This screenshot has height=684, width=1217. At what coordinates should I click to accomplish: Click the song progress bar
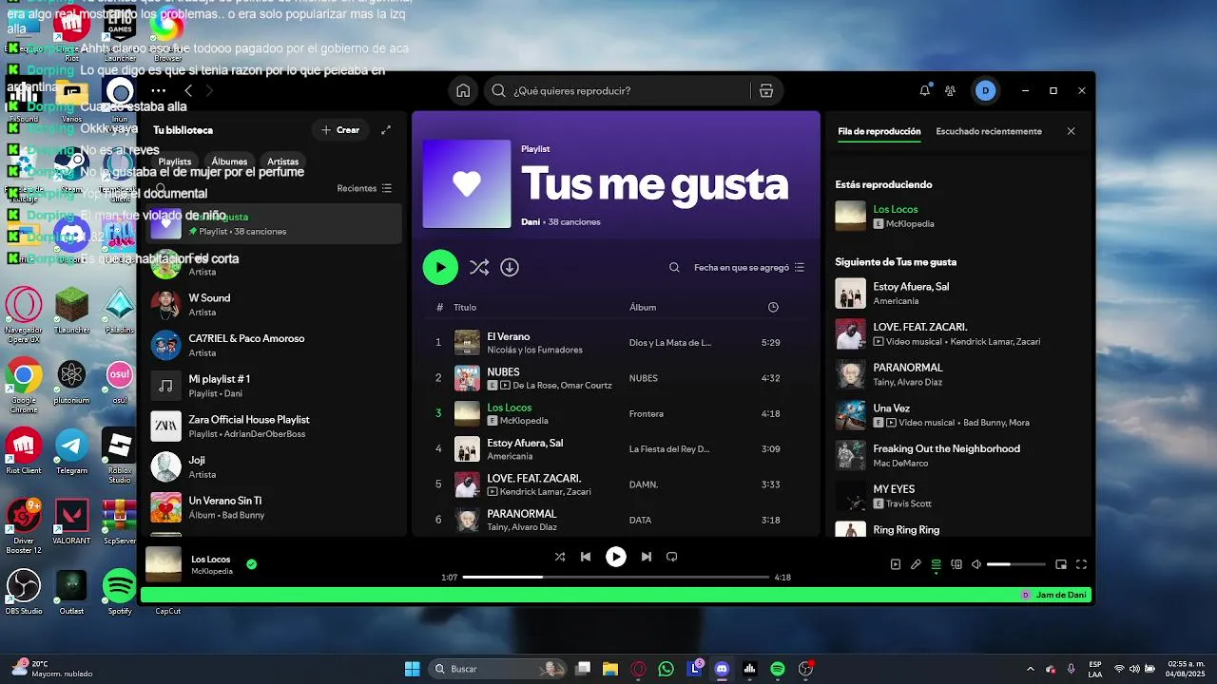point(616,577)
